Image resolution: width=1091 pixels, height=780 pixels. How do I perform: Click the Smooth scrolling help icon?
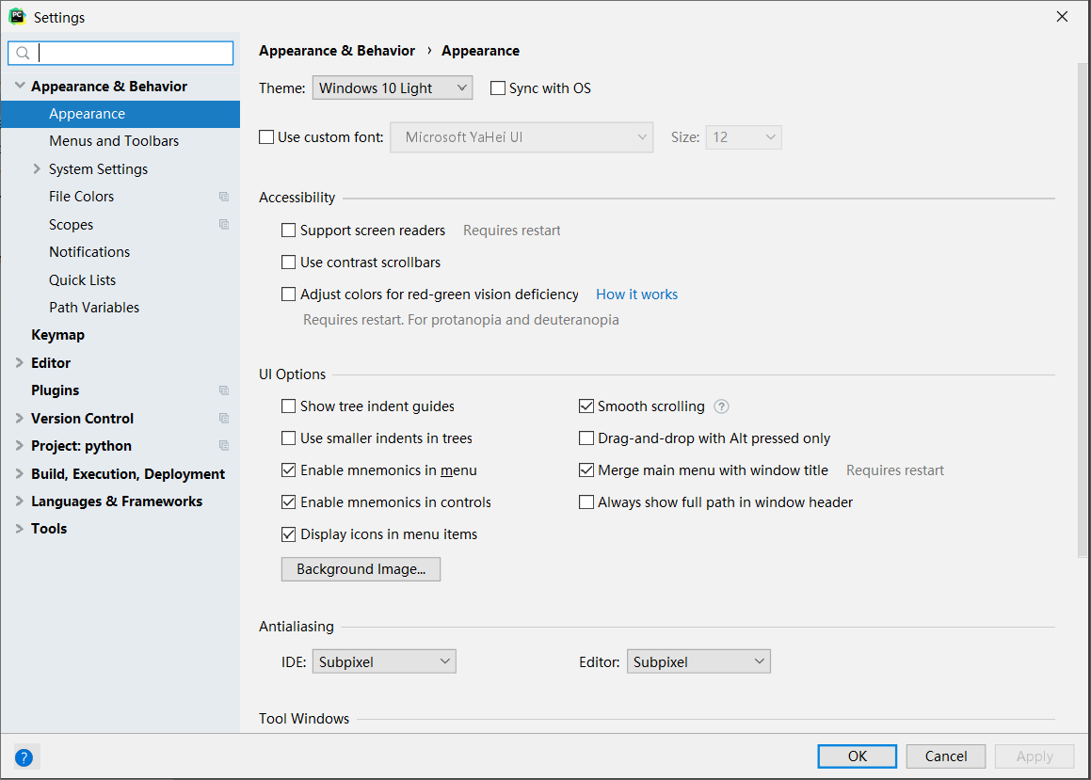point(722,406)
